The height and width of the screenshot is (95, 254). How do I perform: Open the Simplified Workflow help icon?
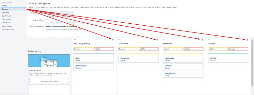tap(80, 29)
